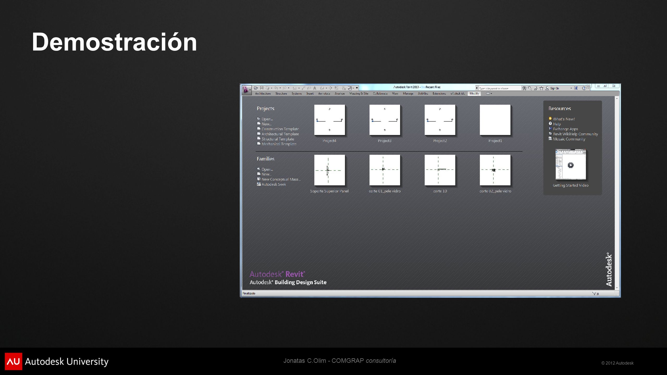Screen dimensions: 667x375
Task: Click Open under Projects
Action: (x=267, y=119)
